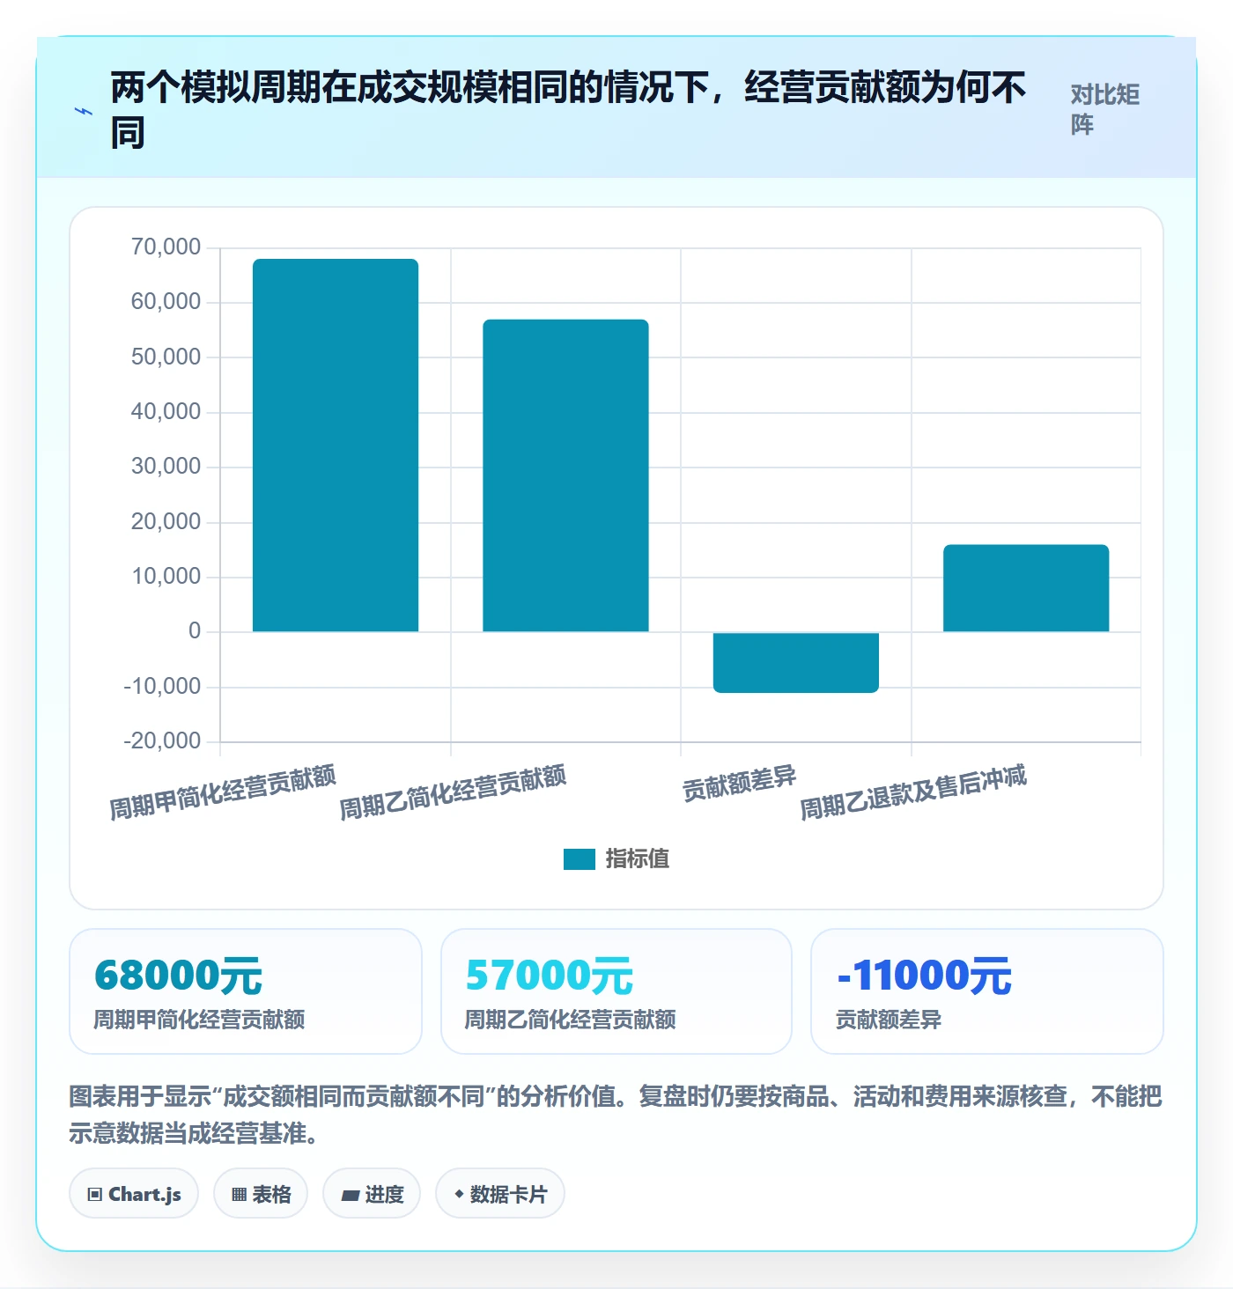This screenshot has width=1233, height=1289.
Task: Click the 进度 tag chip
Action: pyautogui.click(x=372, y=1194)
